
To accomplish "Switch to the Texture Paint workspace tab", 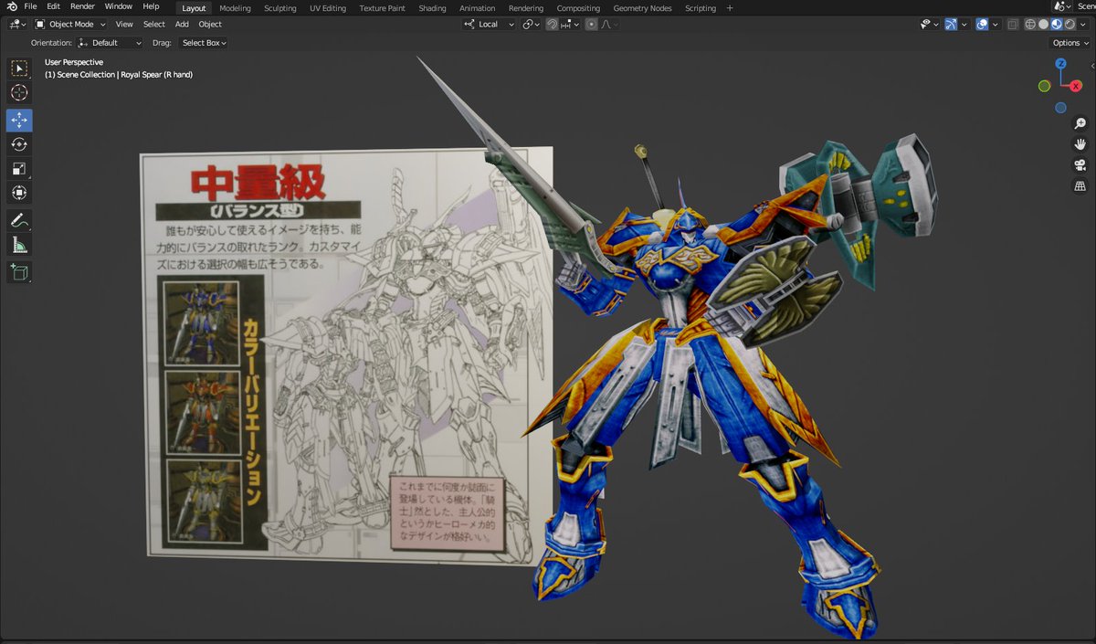I will point(382,8).
